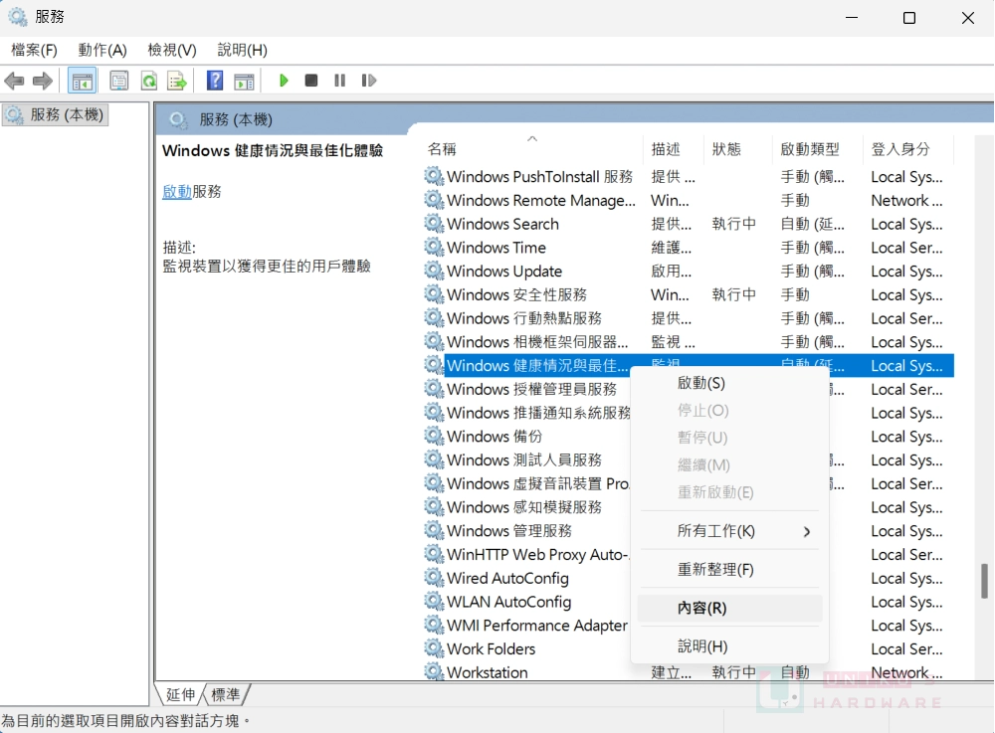Click the gear icon of Wired AutoConfig
The height and width of the screenshot is (733, 995).
(x=434, y=578)
